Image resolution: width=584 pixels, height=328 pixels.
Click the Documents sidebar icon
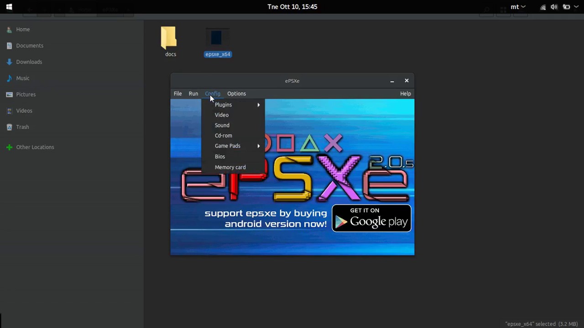(x=9, y=46)
